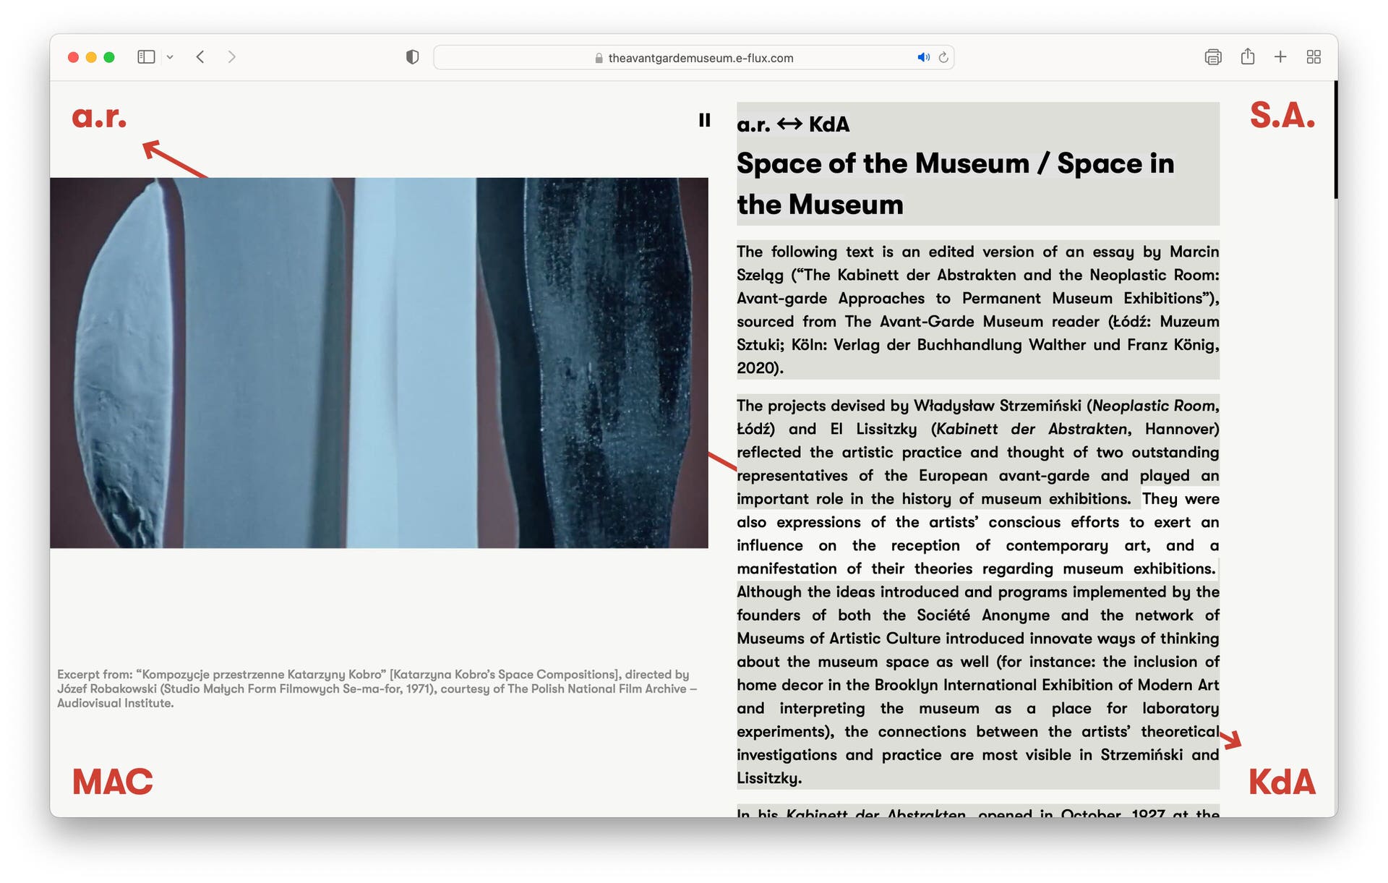Go back with the back arrow
The height and width of the screenshot is (883, 1388).
[x=200, y=57]
